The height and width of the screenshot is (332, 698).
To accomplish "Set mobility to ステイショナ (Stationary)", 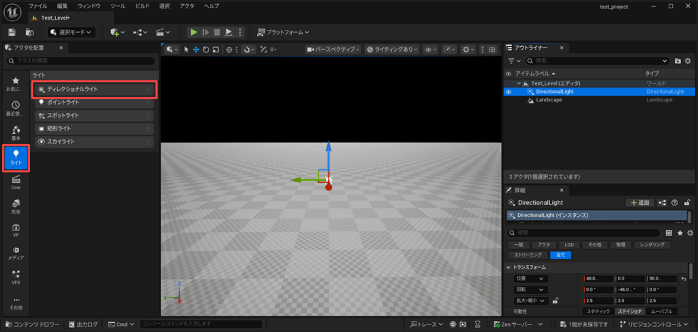I will pos(629,312).
